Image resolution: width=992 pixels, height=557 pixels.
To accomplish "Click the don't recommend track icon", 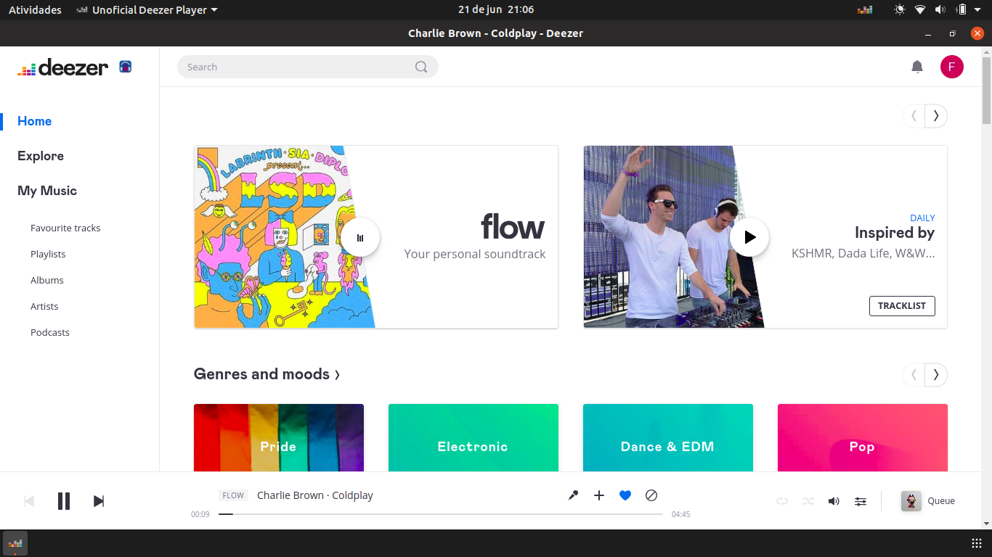I will pos(651,495).
